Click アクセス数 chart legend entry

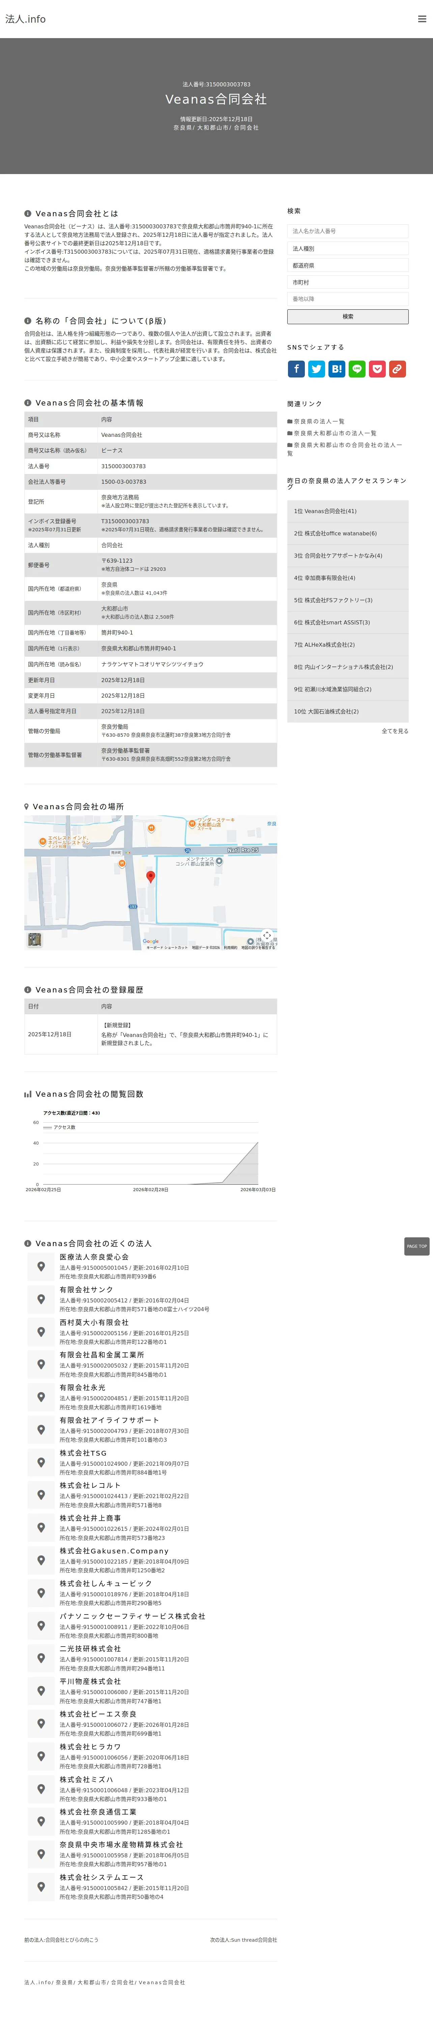pyautogui.click(x=60, y=1127)
